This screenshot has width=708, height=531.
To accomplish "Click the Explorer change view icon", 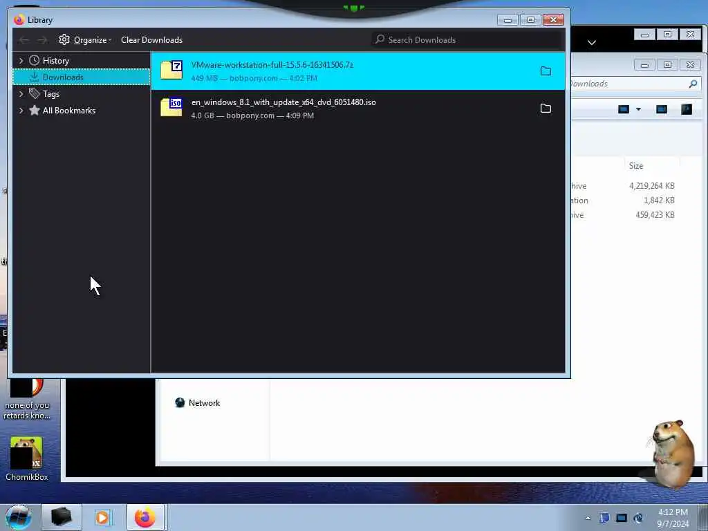I will pos(624,109).
